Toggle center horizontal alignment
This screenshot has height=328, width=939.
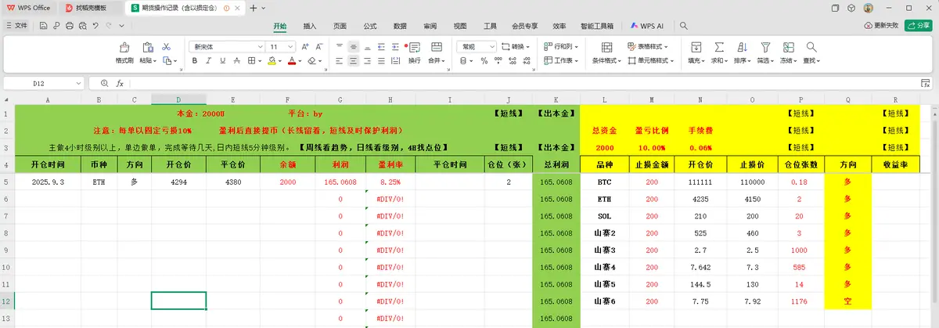point(354,60)
